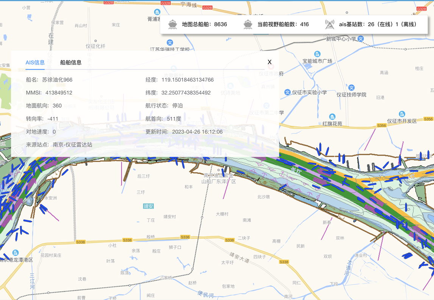Select the 新城中心小学 school marker icon
434x300 pixels.
361,39
